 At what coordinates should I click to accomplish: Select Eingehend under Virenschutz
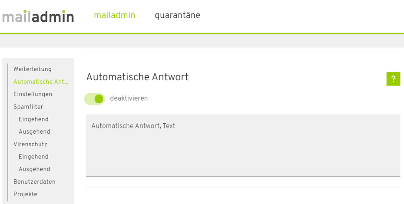pos(33,157)
